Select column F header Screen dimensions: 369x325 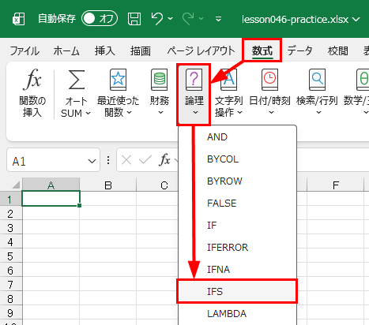point(336,185)
